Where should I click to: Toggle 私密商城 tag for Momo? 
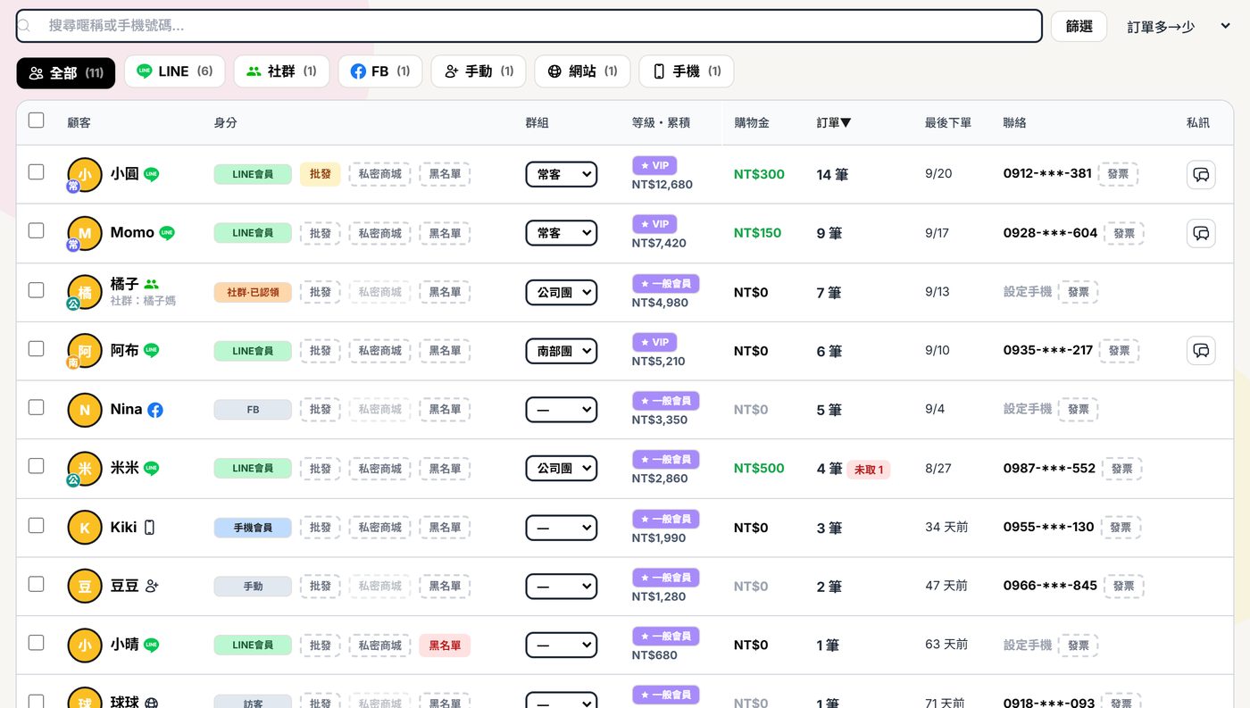[x=379, y=233]
